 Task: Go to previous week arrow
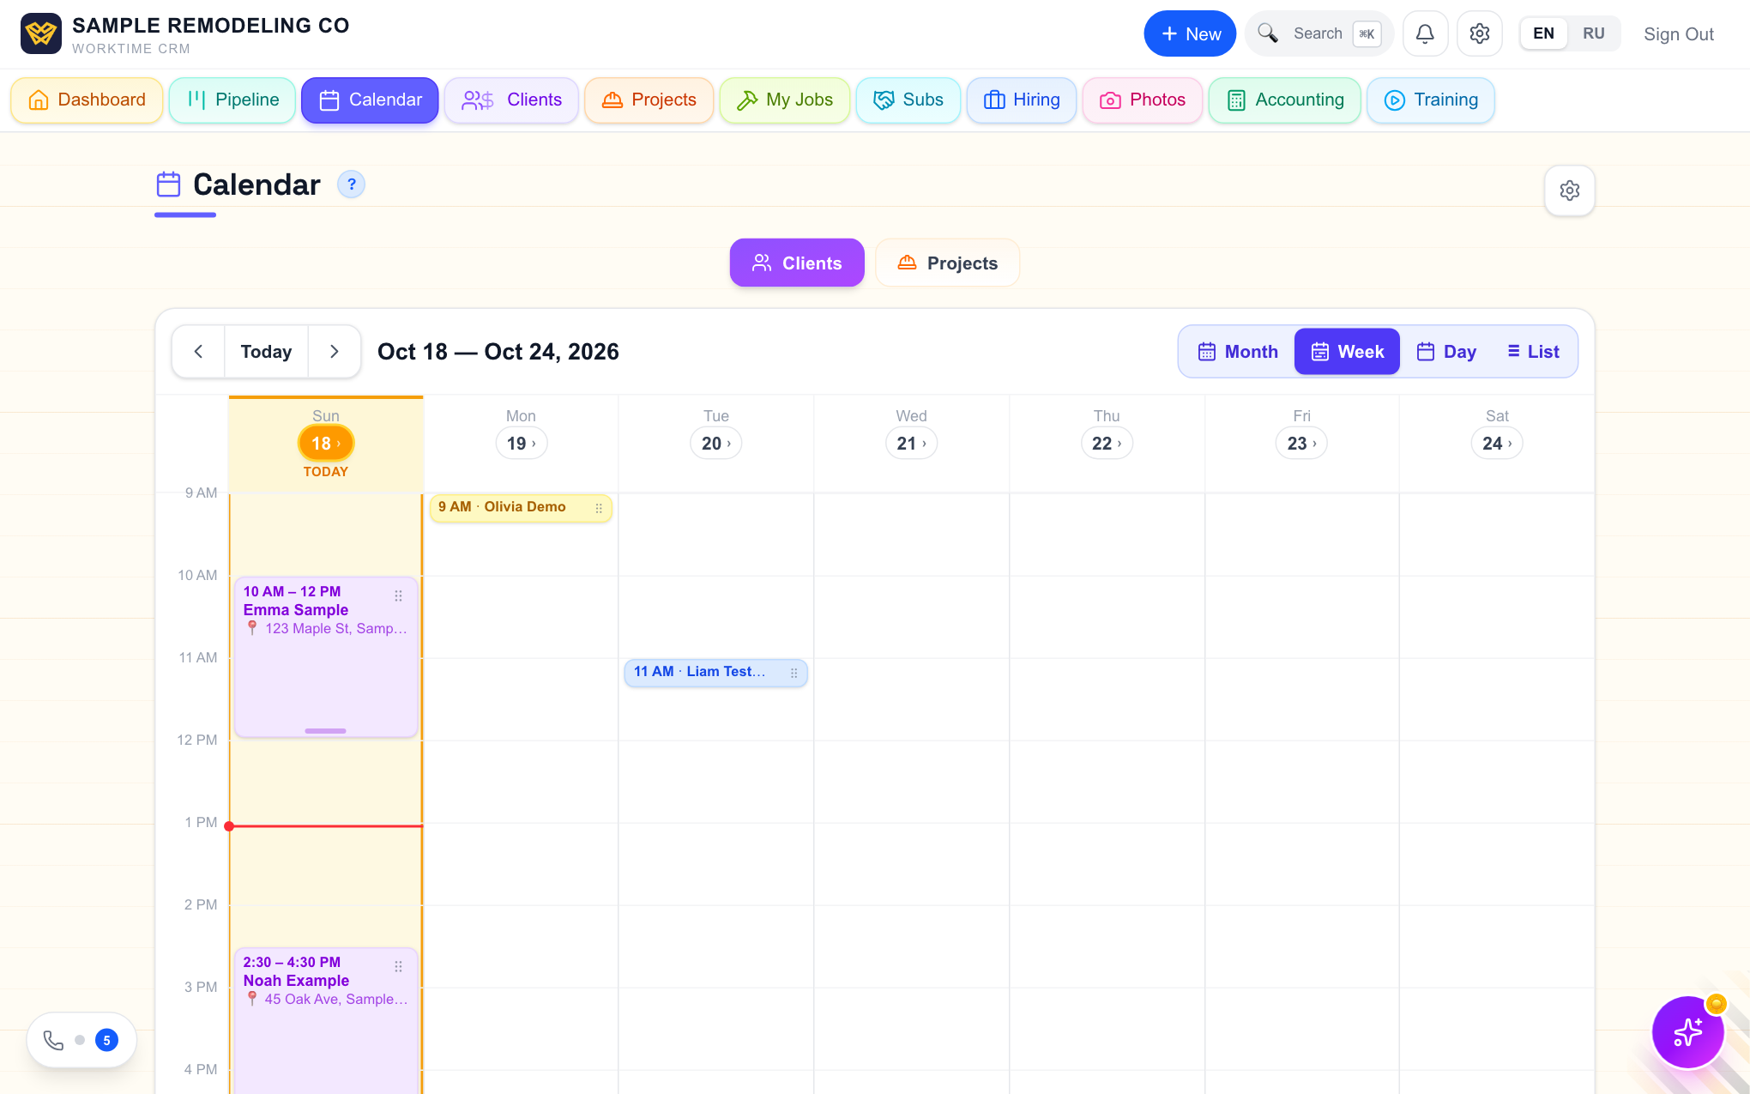(198, 352)
